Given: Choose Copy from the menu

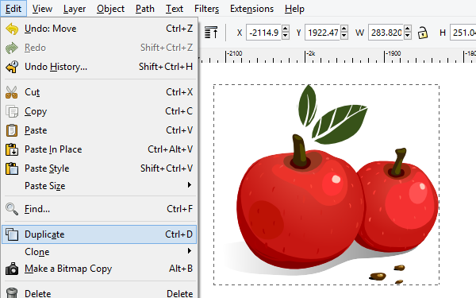Looking at the screenshot, I should (x=99, y=111).
